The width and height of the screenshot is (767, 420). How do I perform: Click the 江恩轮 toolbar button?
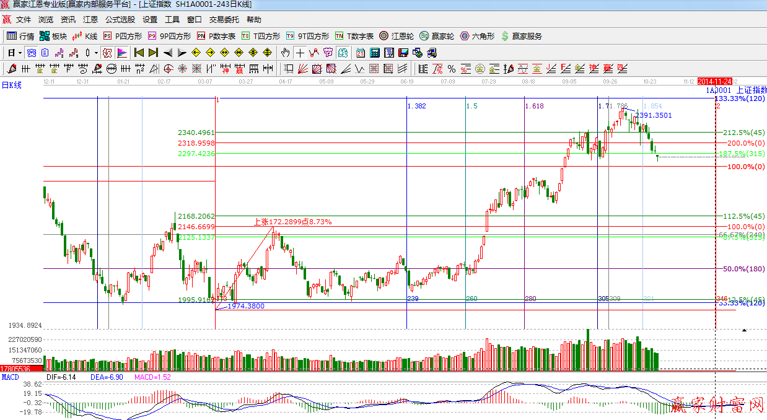(x=397, y=36)
